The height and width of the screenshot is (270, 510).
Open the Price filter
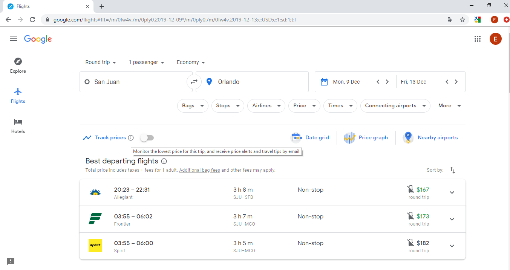304,106
